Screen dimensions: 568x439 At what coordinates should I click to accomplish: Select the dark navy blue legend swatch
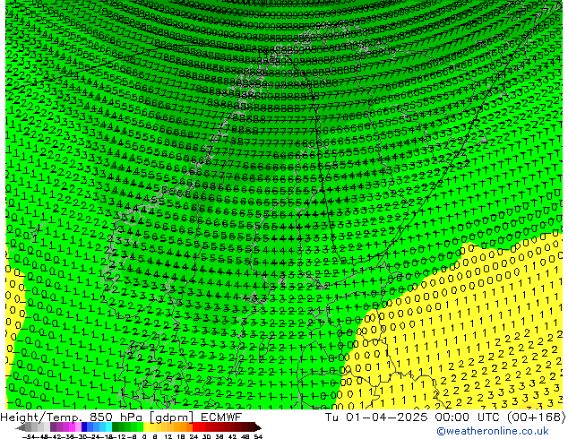[x=84, y=426]
